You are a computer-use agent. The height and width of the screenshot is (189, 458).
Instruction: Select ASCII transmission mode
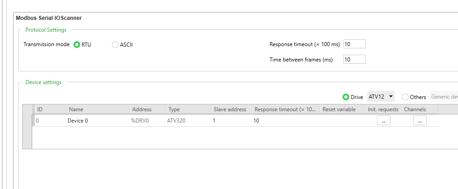pos(115,45)
